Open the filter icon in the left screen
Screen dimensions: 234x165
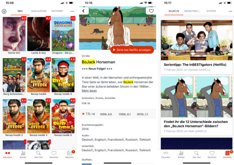4,11
